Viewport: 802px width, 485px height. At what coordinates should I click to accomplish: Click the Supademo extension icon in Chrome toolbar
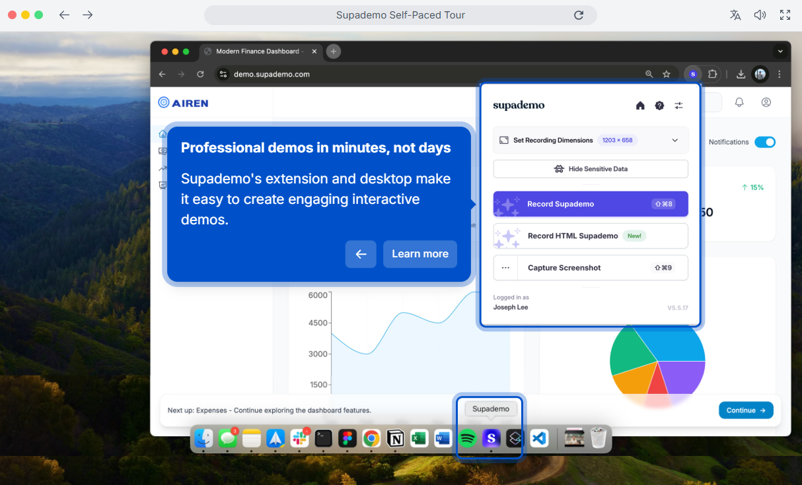[x=692, y=74]
